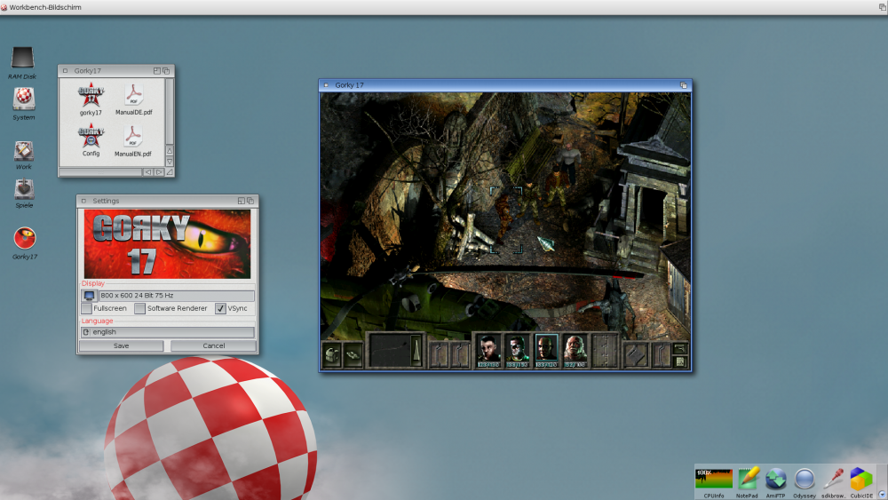888x500 pixels.
Task: Cycle the language chooser set to english
Action: [x=86, y=332]
